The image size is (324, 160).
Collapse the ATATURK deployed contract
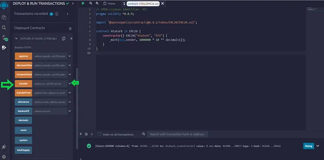pos(16,38)
